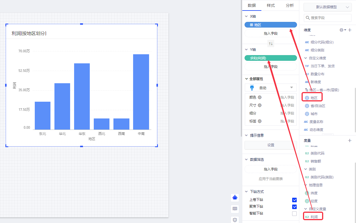Uncheck the 上卷下钻 checkbox
The height and width of the screenshot is (223, 356).
294,200
